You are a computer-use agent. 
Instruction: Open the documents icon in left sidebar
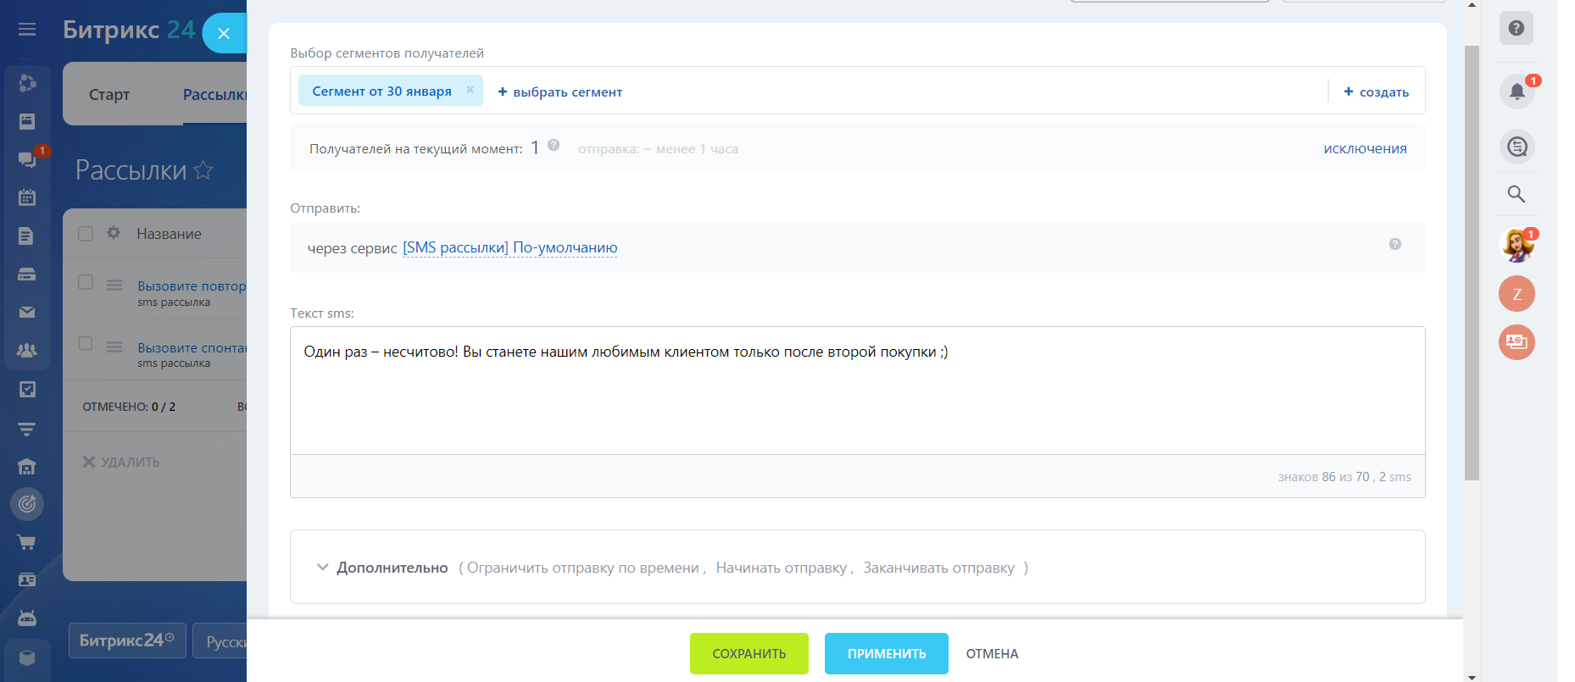point(27,236)
